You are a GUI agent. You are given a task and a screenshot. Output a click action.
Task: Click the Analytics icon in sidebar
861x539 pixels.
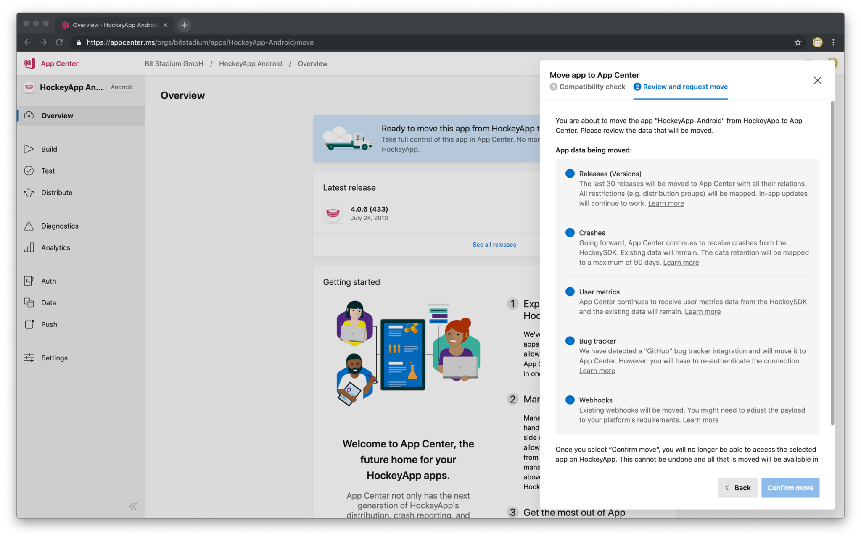tap(29, 247)
